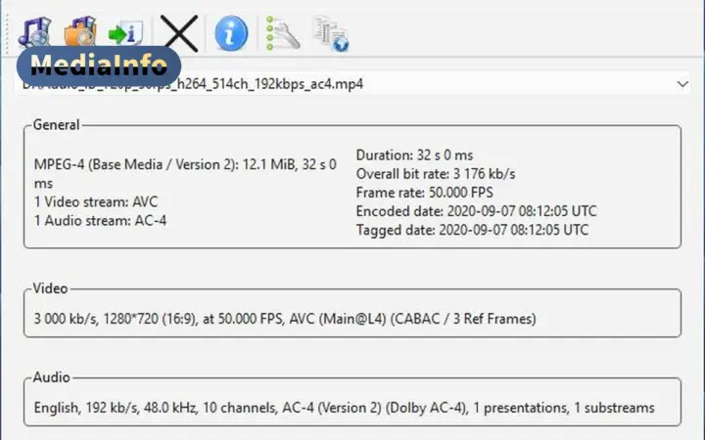Screen dimensions: 705x440
Task: Open Preferences via the wrench icon
Action: [x=282, y=32]
